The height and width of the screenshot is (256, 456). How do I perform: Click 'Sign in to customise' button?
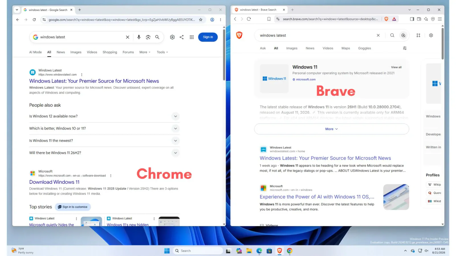73,207
